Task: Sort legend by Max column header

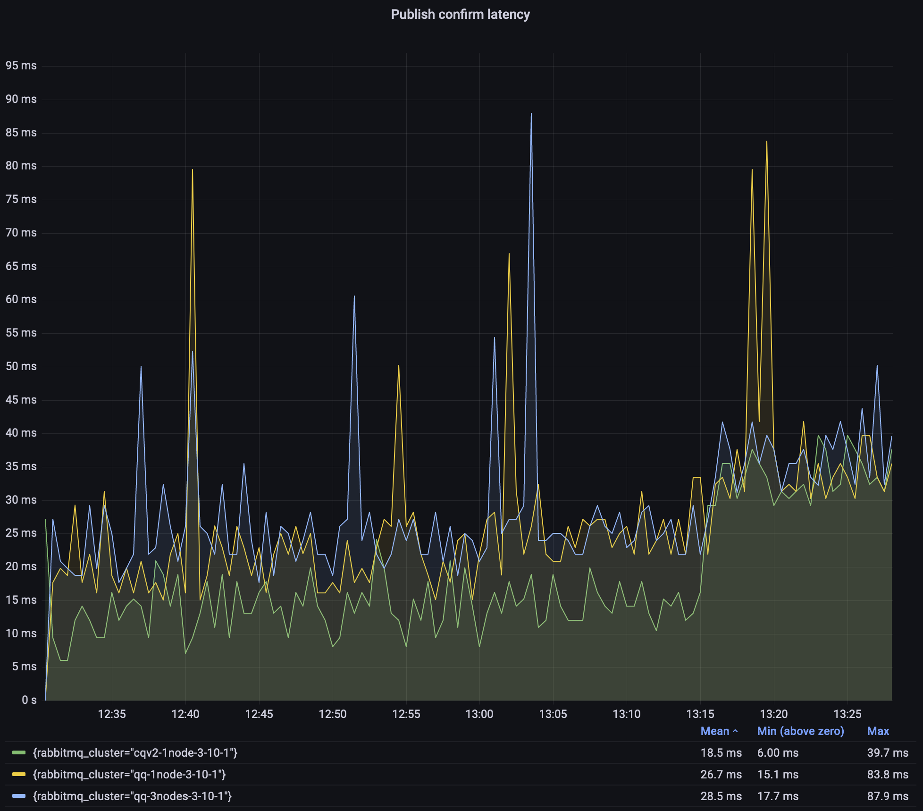Action: 878,731
